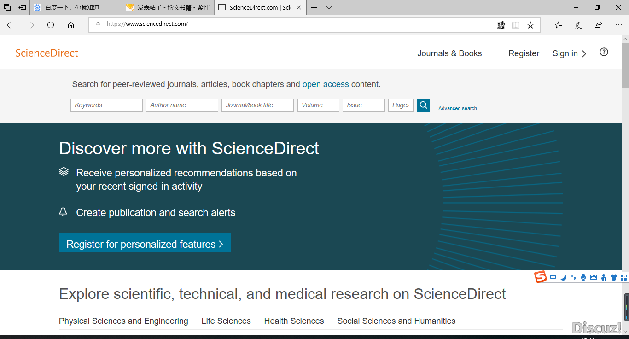Click the Sign in link
Screen dimensions: 629x339
(x=565, y=53)
